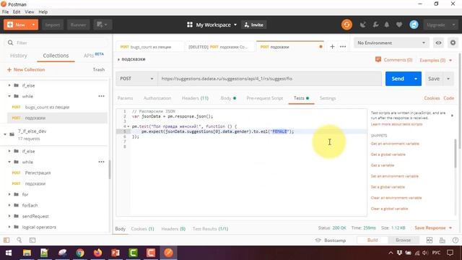Expand the sendRequest folder
This screenshot has height=260, width=462.
pyautogui.click(x=9, y=216)
